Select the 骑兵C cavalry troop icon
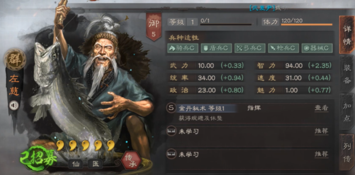 click(183, 48)
